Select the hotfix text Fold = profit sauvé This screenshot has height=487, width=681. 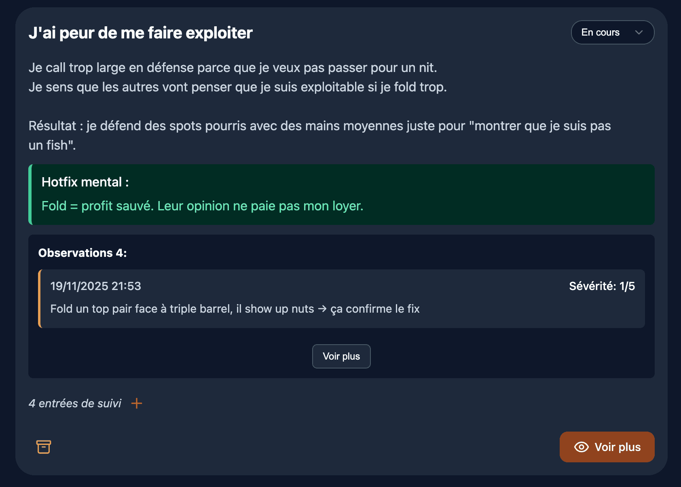point(202,206)
